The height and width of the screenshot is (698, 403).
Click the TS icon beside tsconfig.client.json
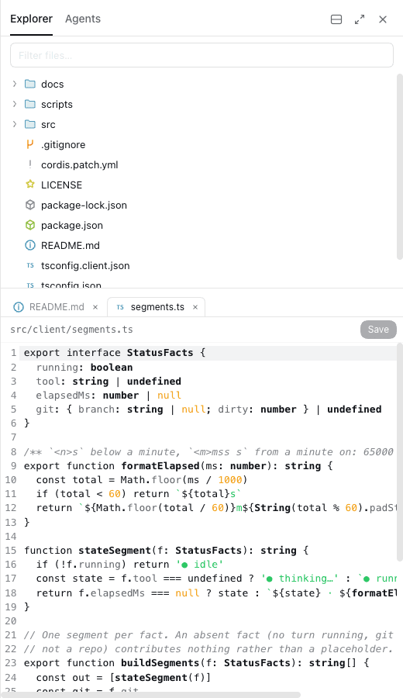pyautogui.click(x=29, y=265)
